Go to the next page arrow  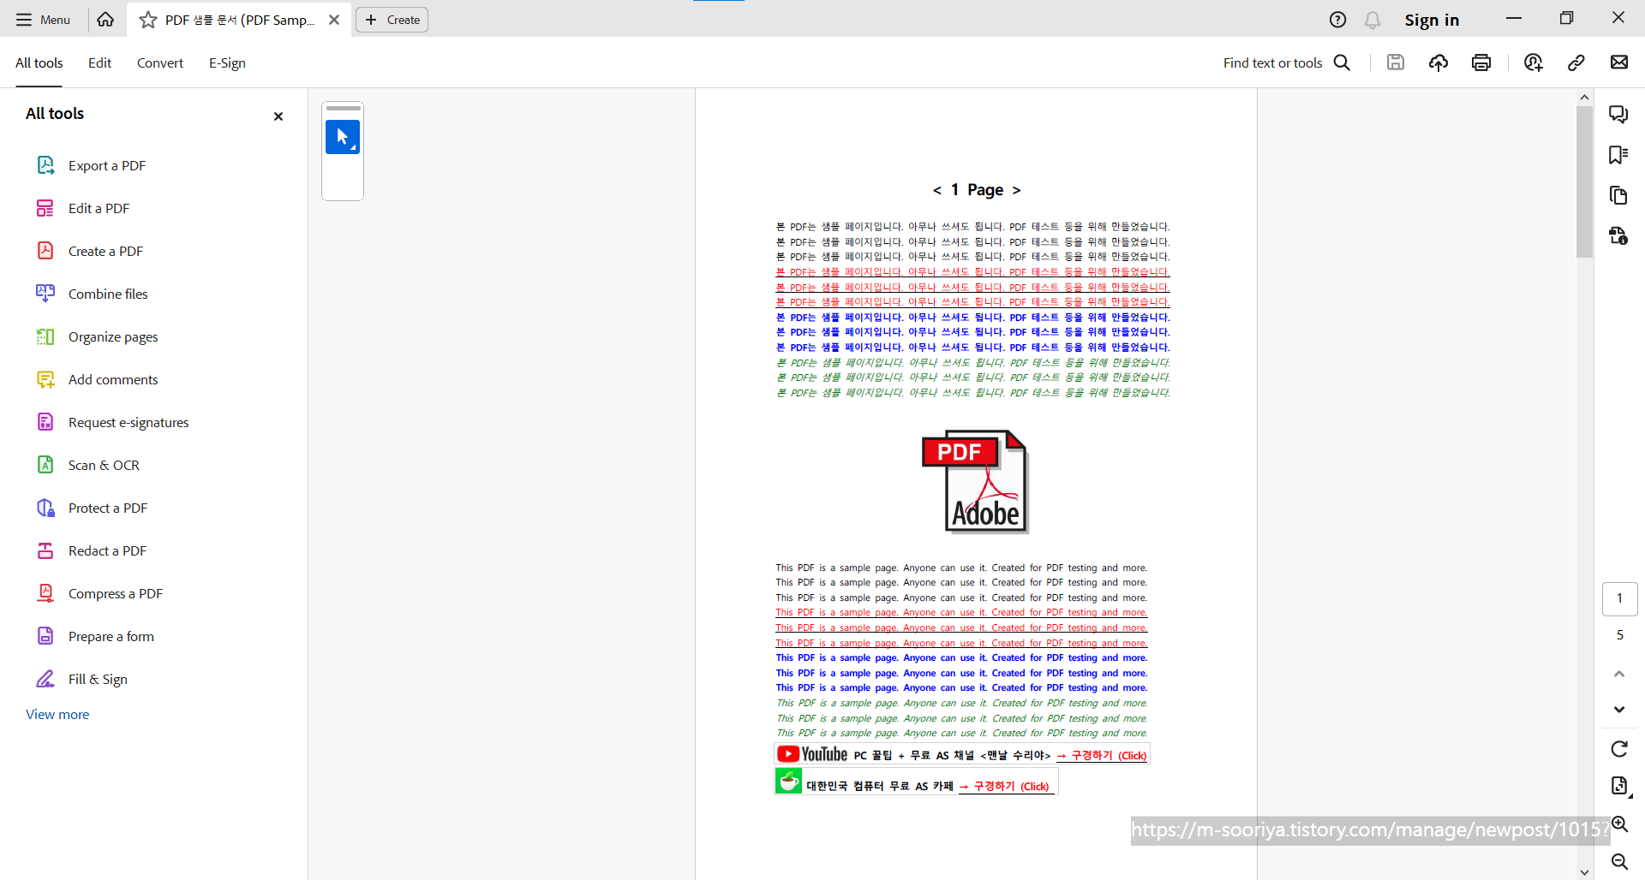click(1619, 710)
